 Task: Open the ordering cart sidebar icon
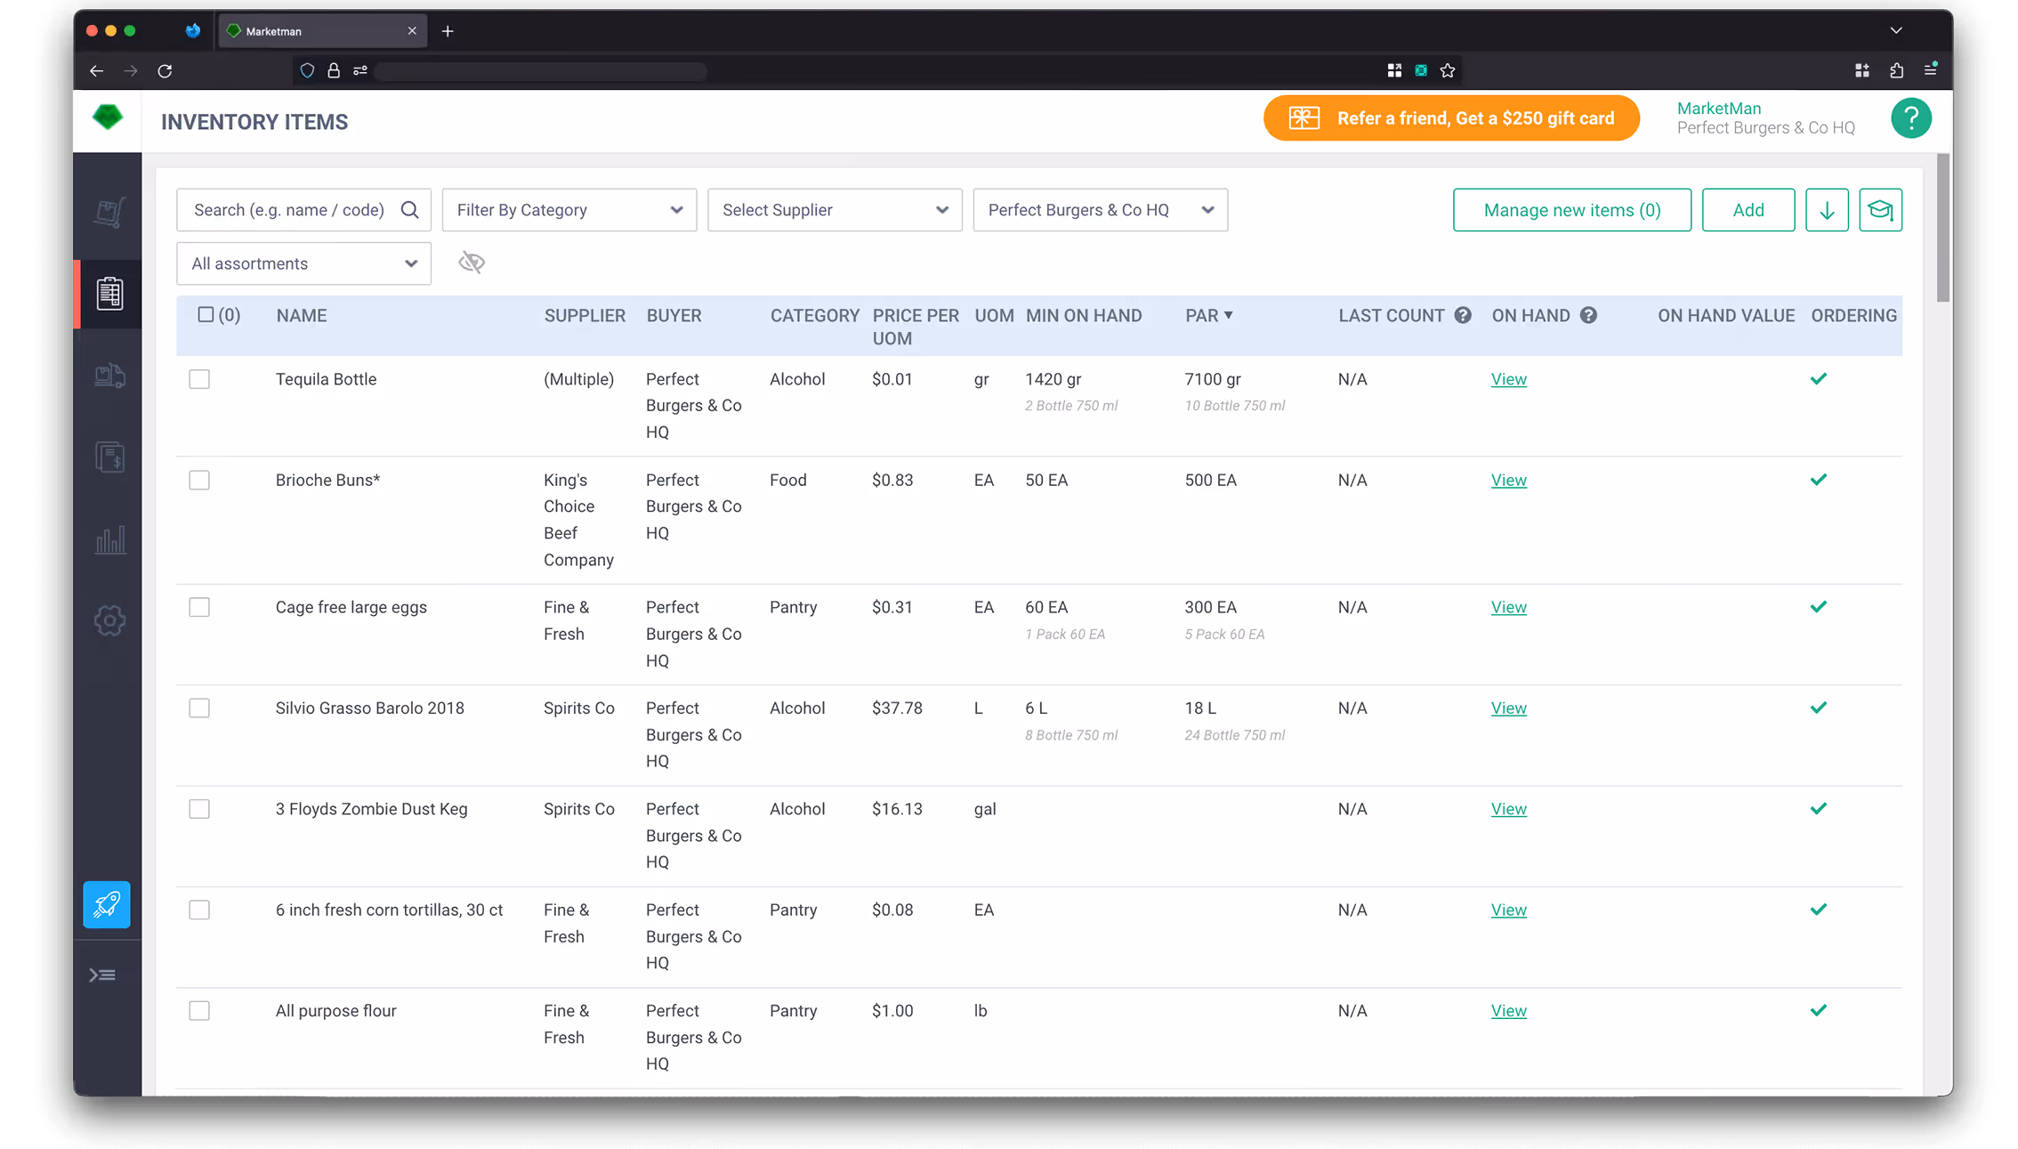pyautogui.click(x=109, y=212)
